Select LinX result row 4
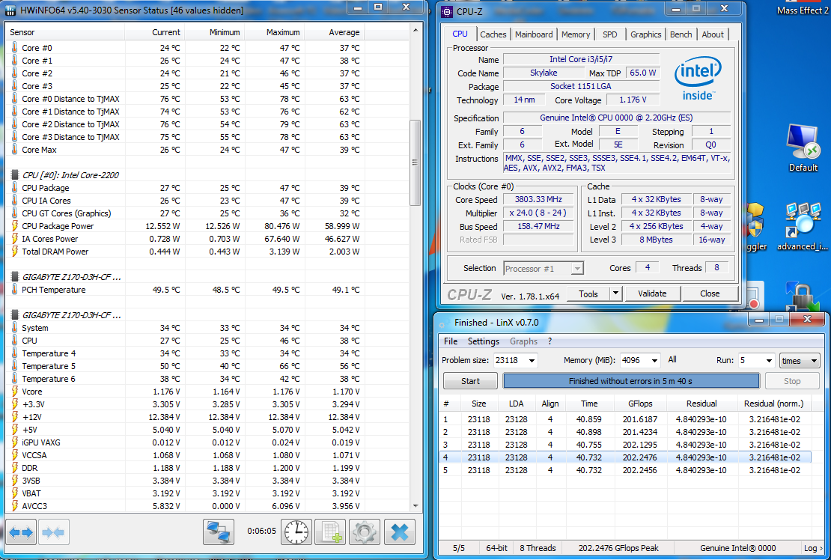This screenshot has width=831, height=560. (625, 457)
